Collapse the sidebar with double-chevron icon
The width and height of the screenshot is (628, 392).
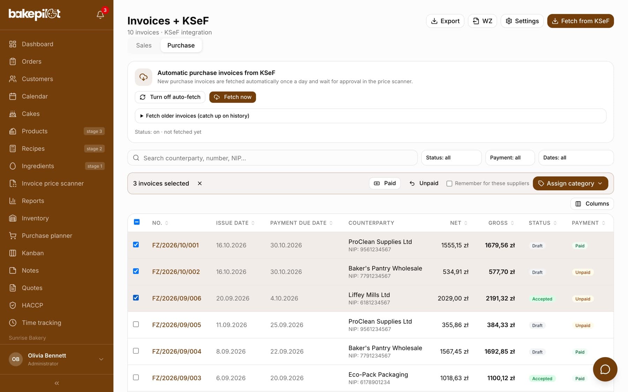tap(57, 383)
